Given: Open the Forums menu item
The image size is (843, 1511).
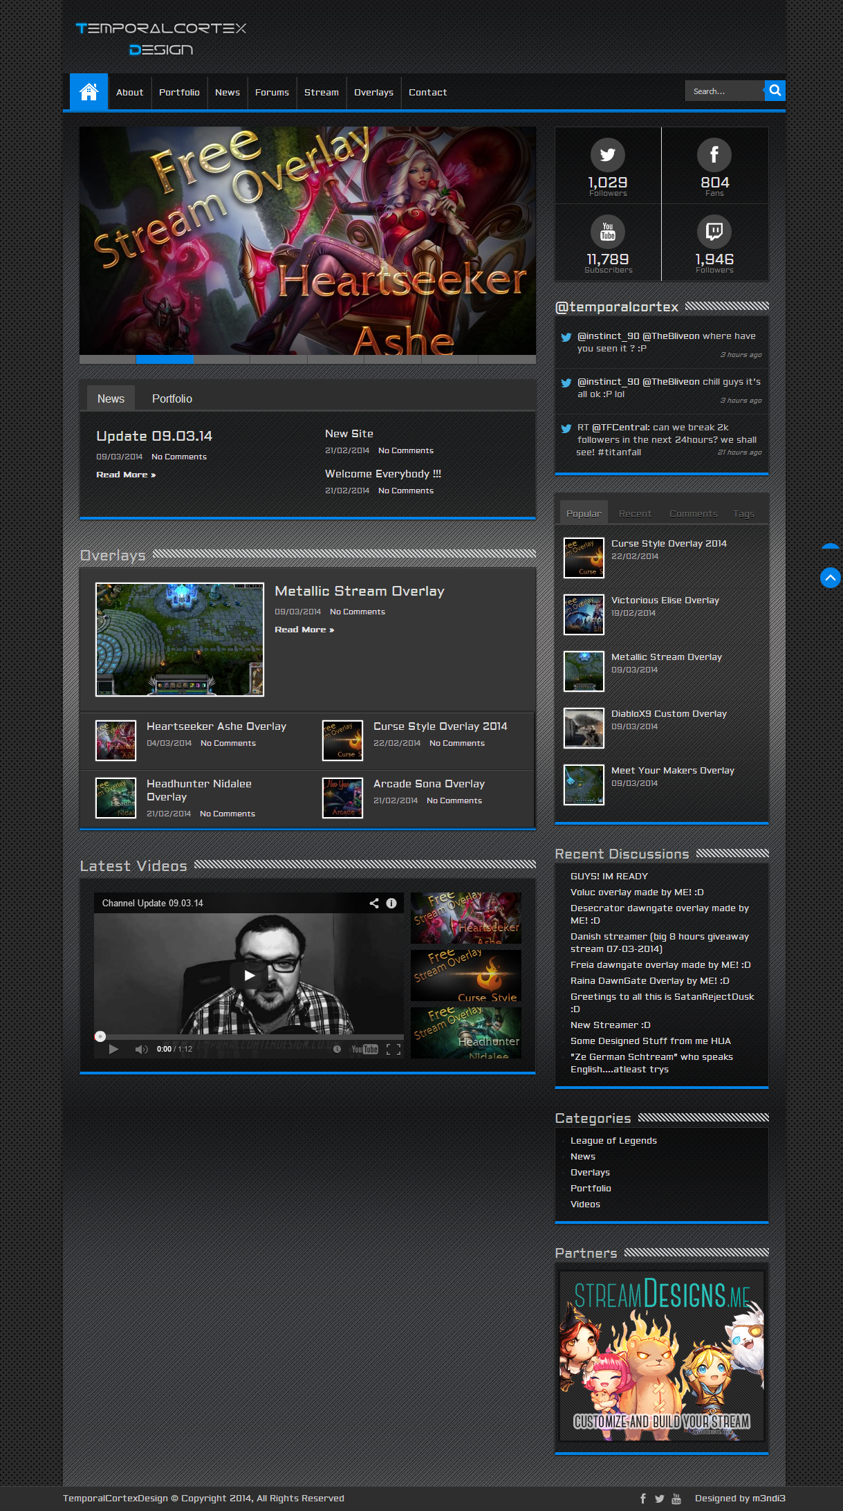Looking at the screenshot, I should tap(272, 92).
